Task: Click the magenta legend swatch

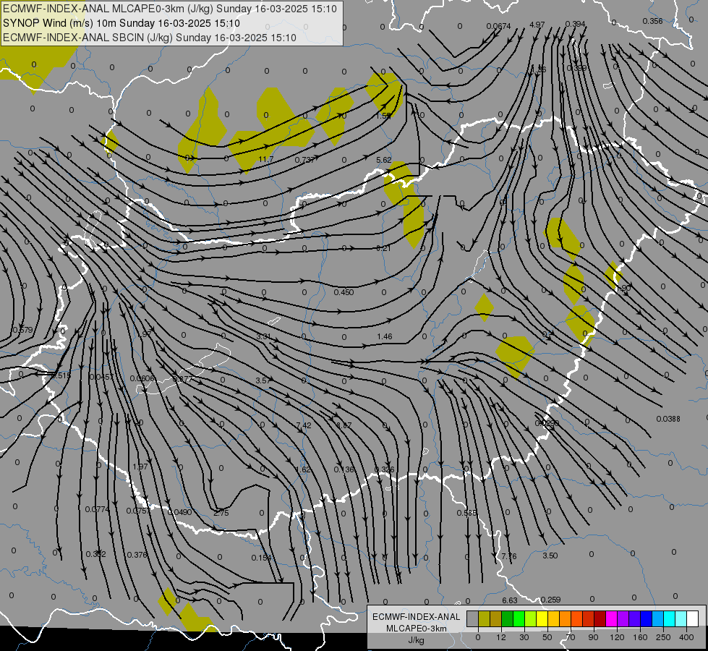Action: pos(611,619)
